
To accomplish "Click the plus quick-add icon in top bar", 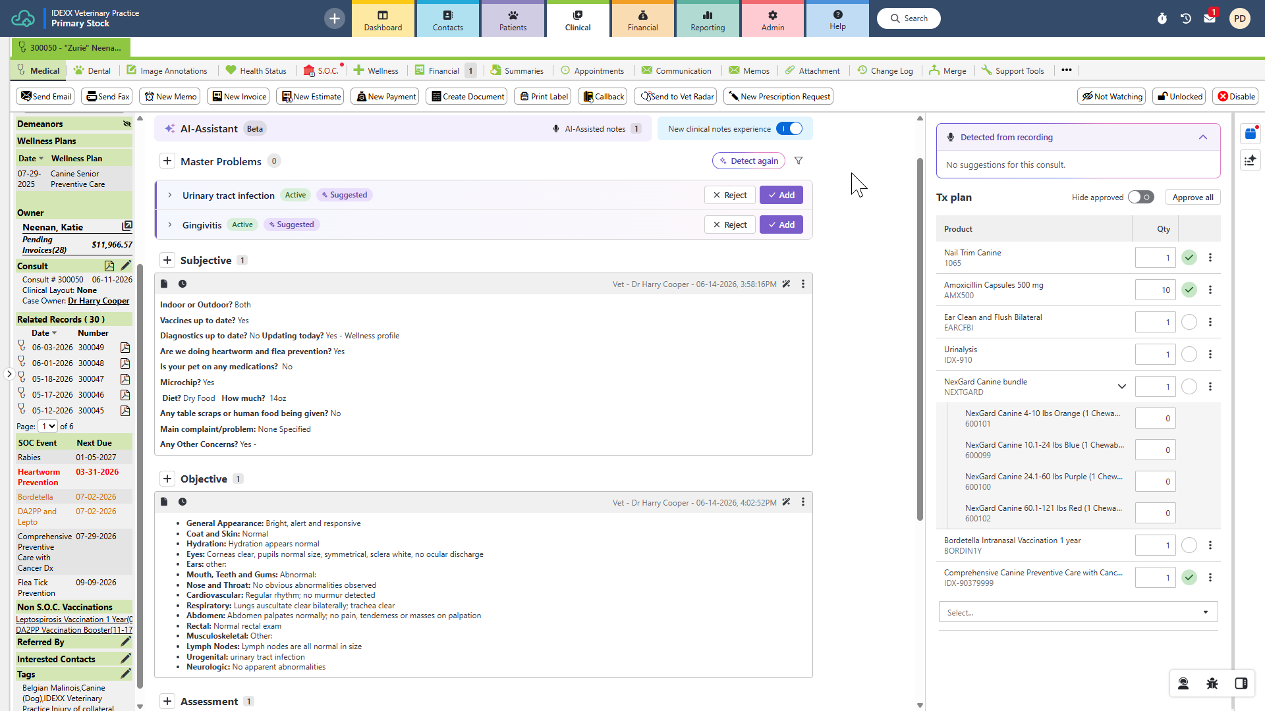I will (x=335, y=18).
